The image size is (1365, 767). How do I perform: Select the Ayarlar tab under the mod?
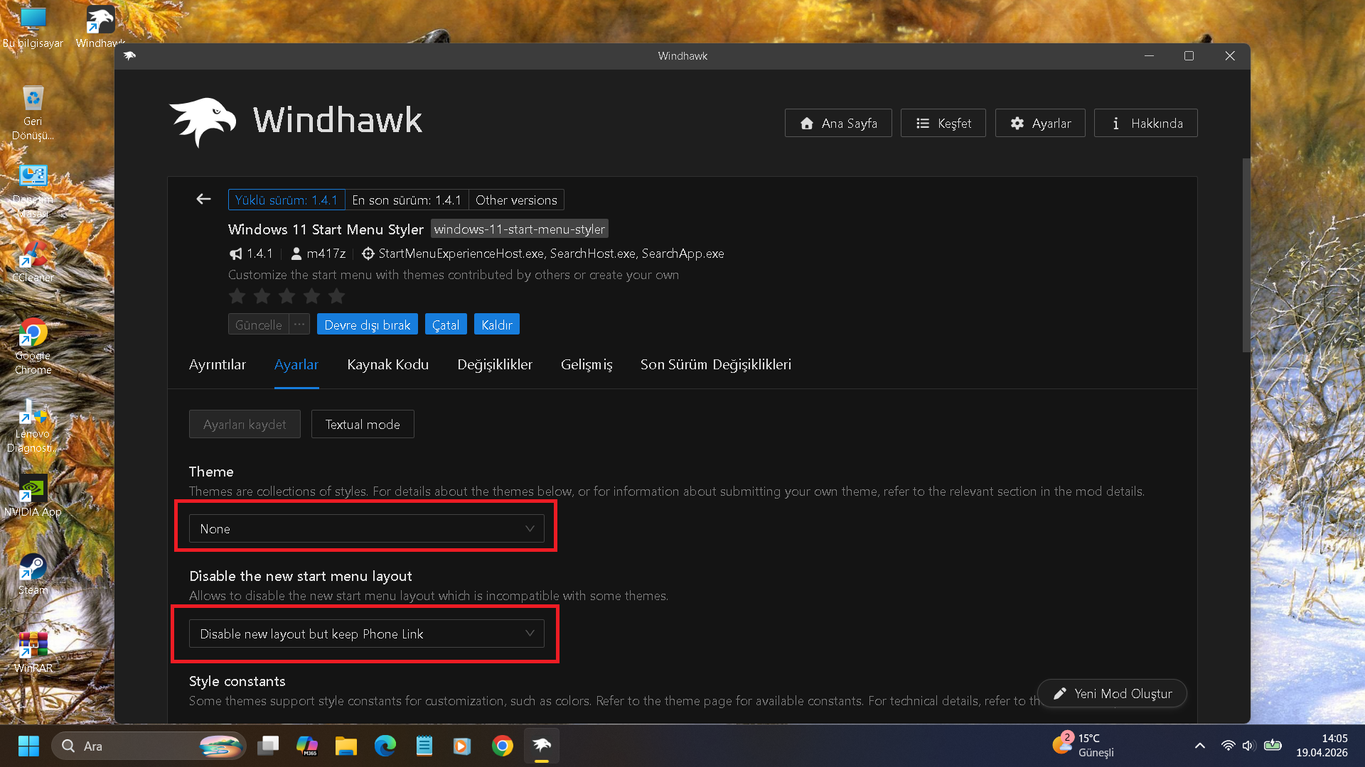pos(296,364)
